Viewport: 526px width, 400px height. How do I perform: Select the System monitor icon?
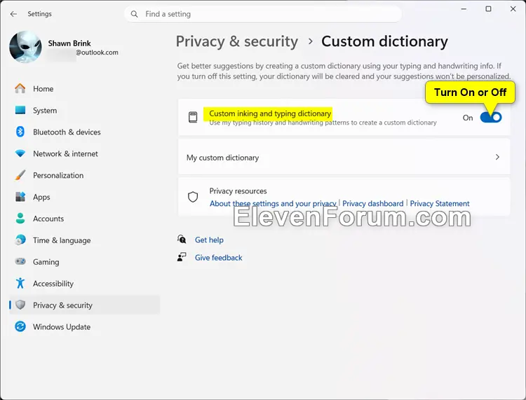point(20,110)
